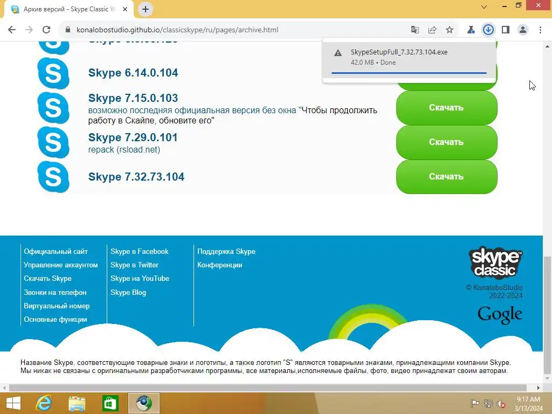Open the Скачать Skype footer link

point(47,279)
